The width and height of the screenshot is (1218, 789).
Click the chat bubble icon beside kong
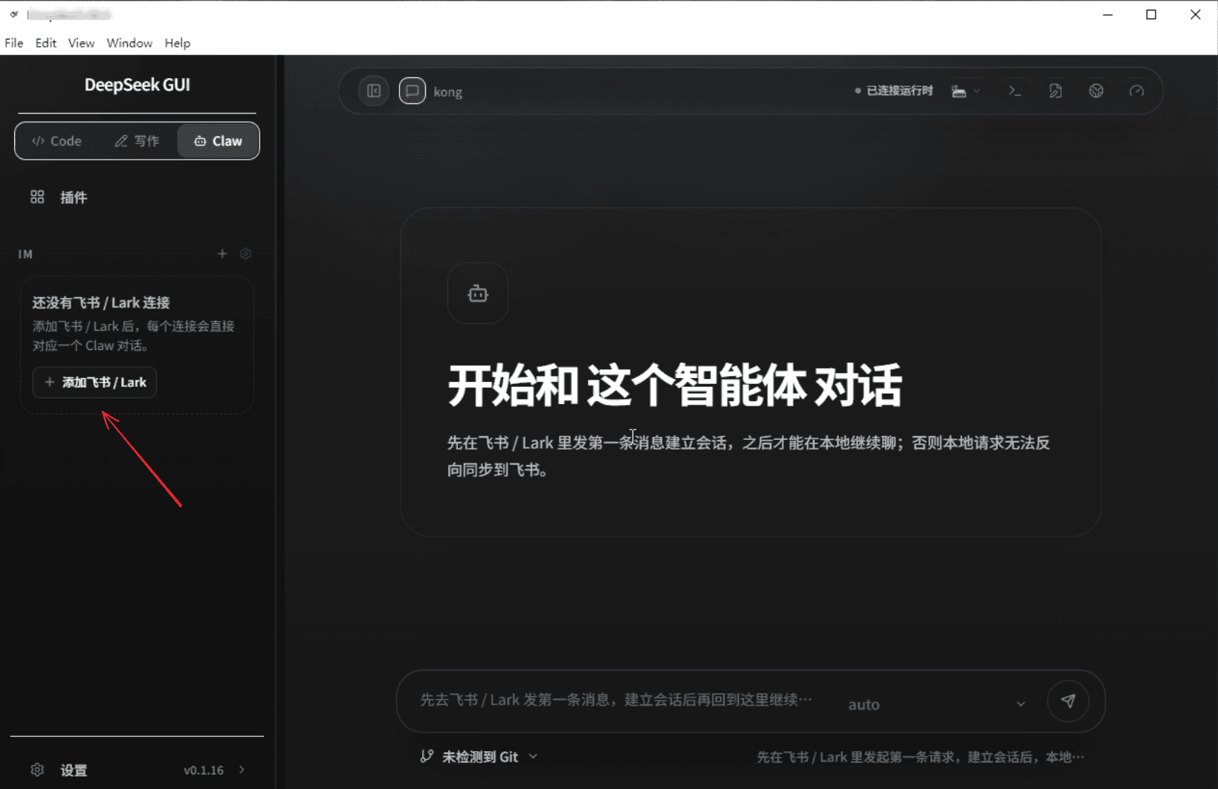412,91
